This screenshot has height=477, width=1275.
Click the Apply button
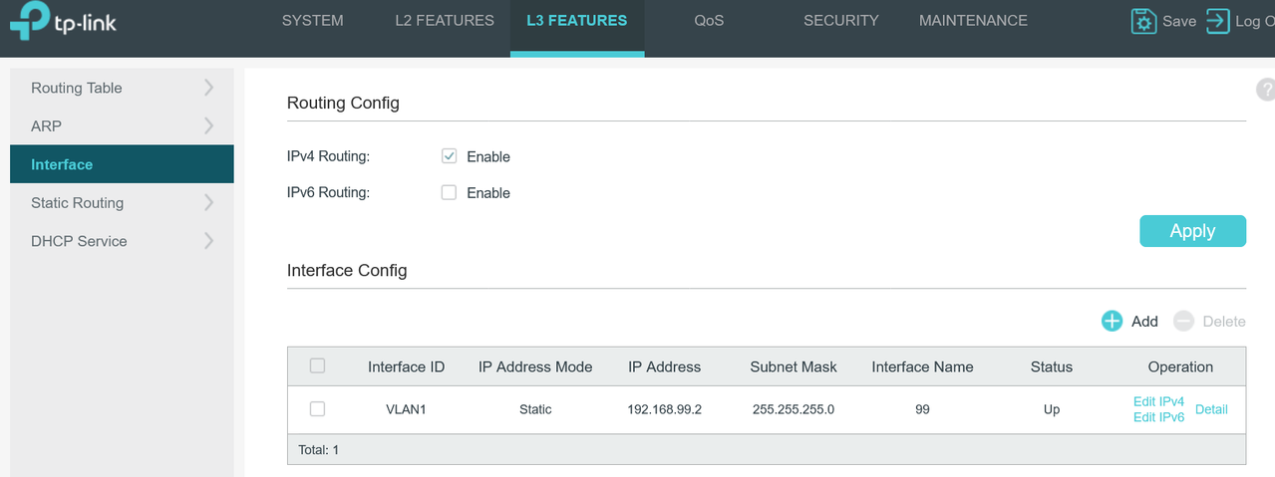coord(1192,230)
